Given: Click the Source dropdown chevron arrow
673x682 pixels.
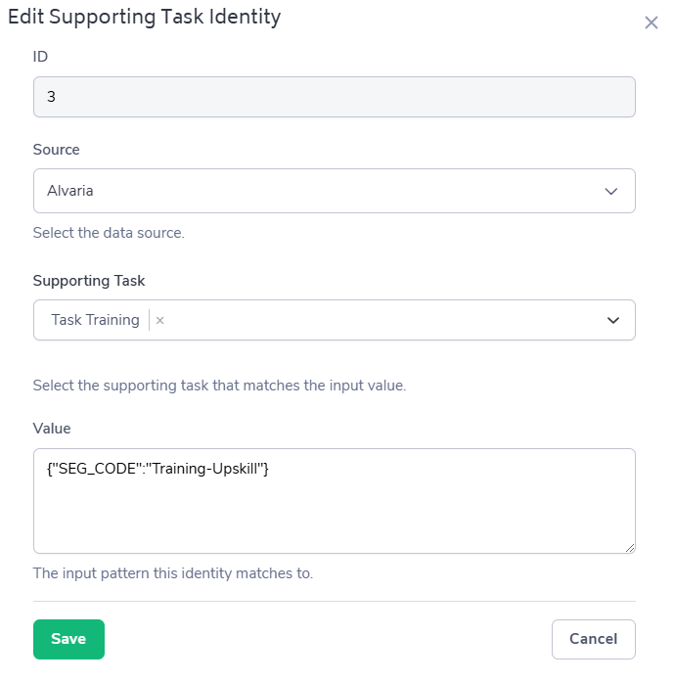Looking at the screenshot, I should (x=611, y=191).
